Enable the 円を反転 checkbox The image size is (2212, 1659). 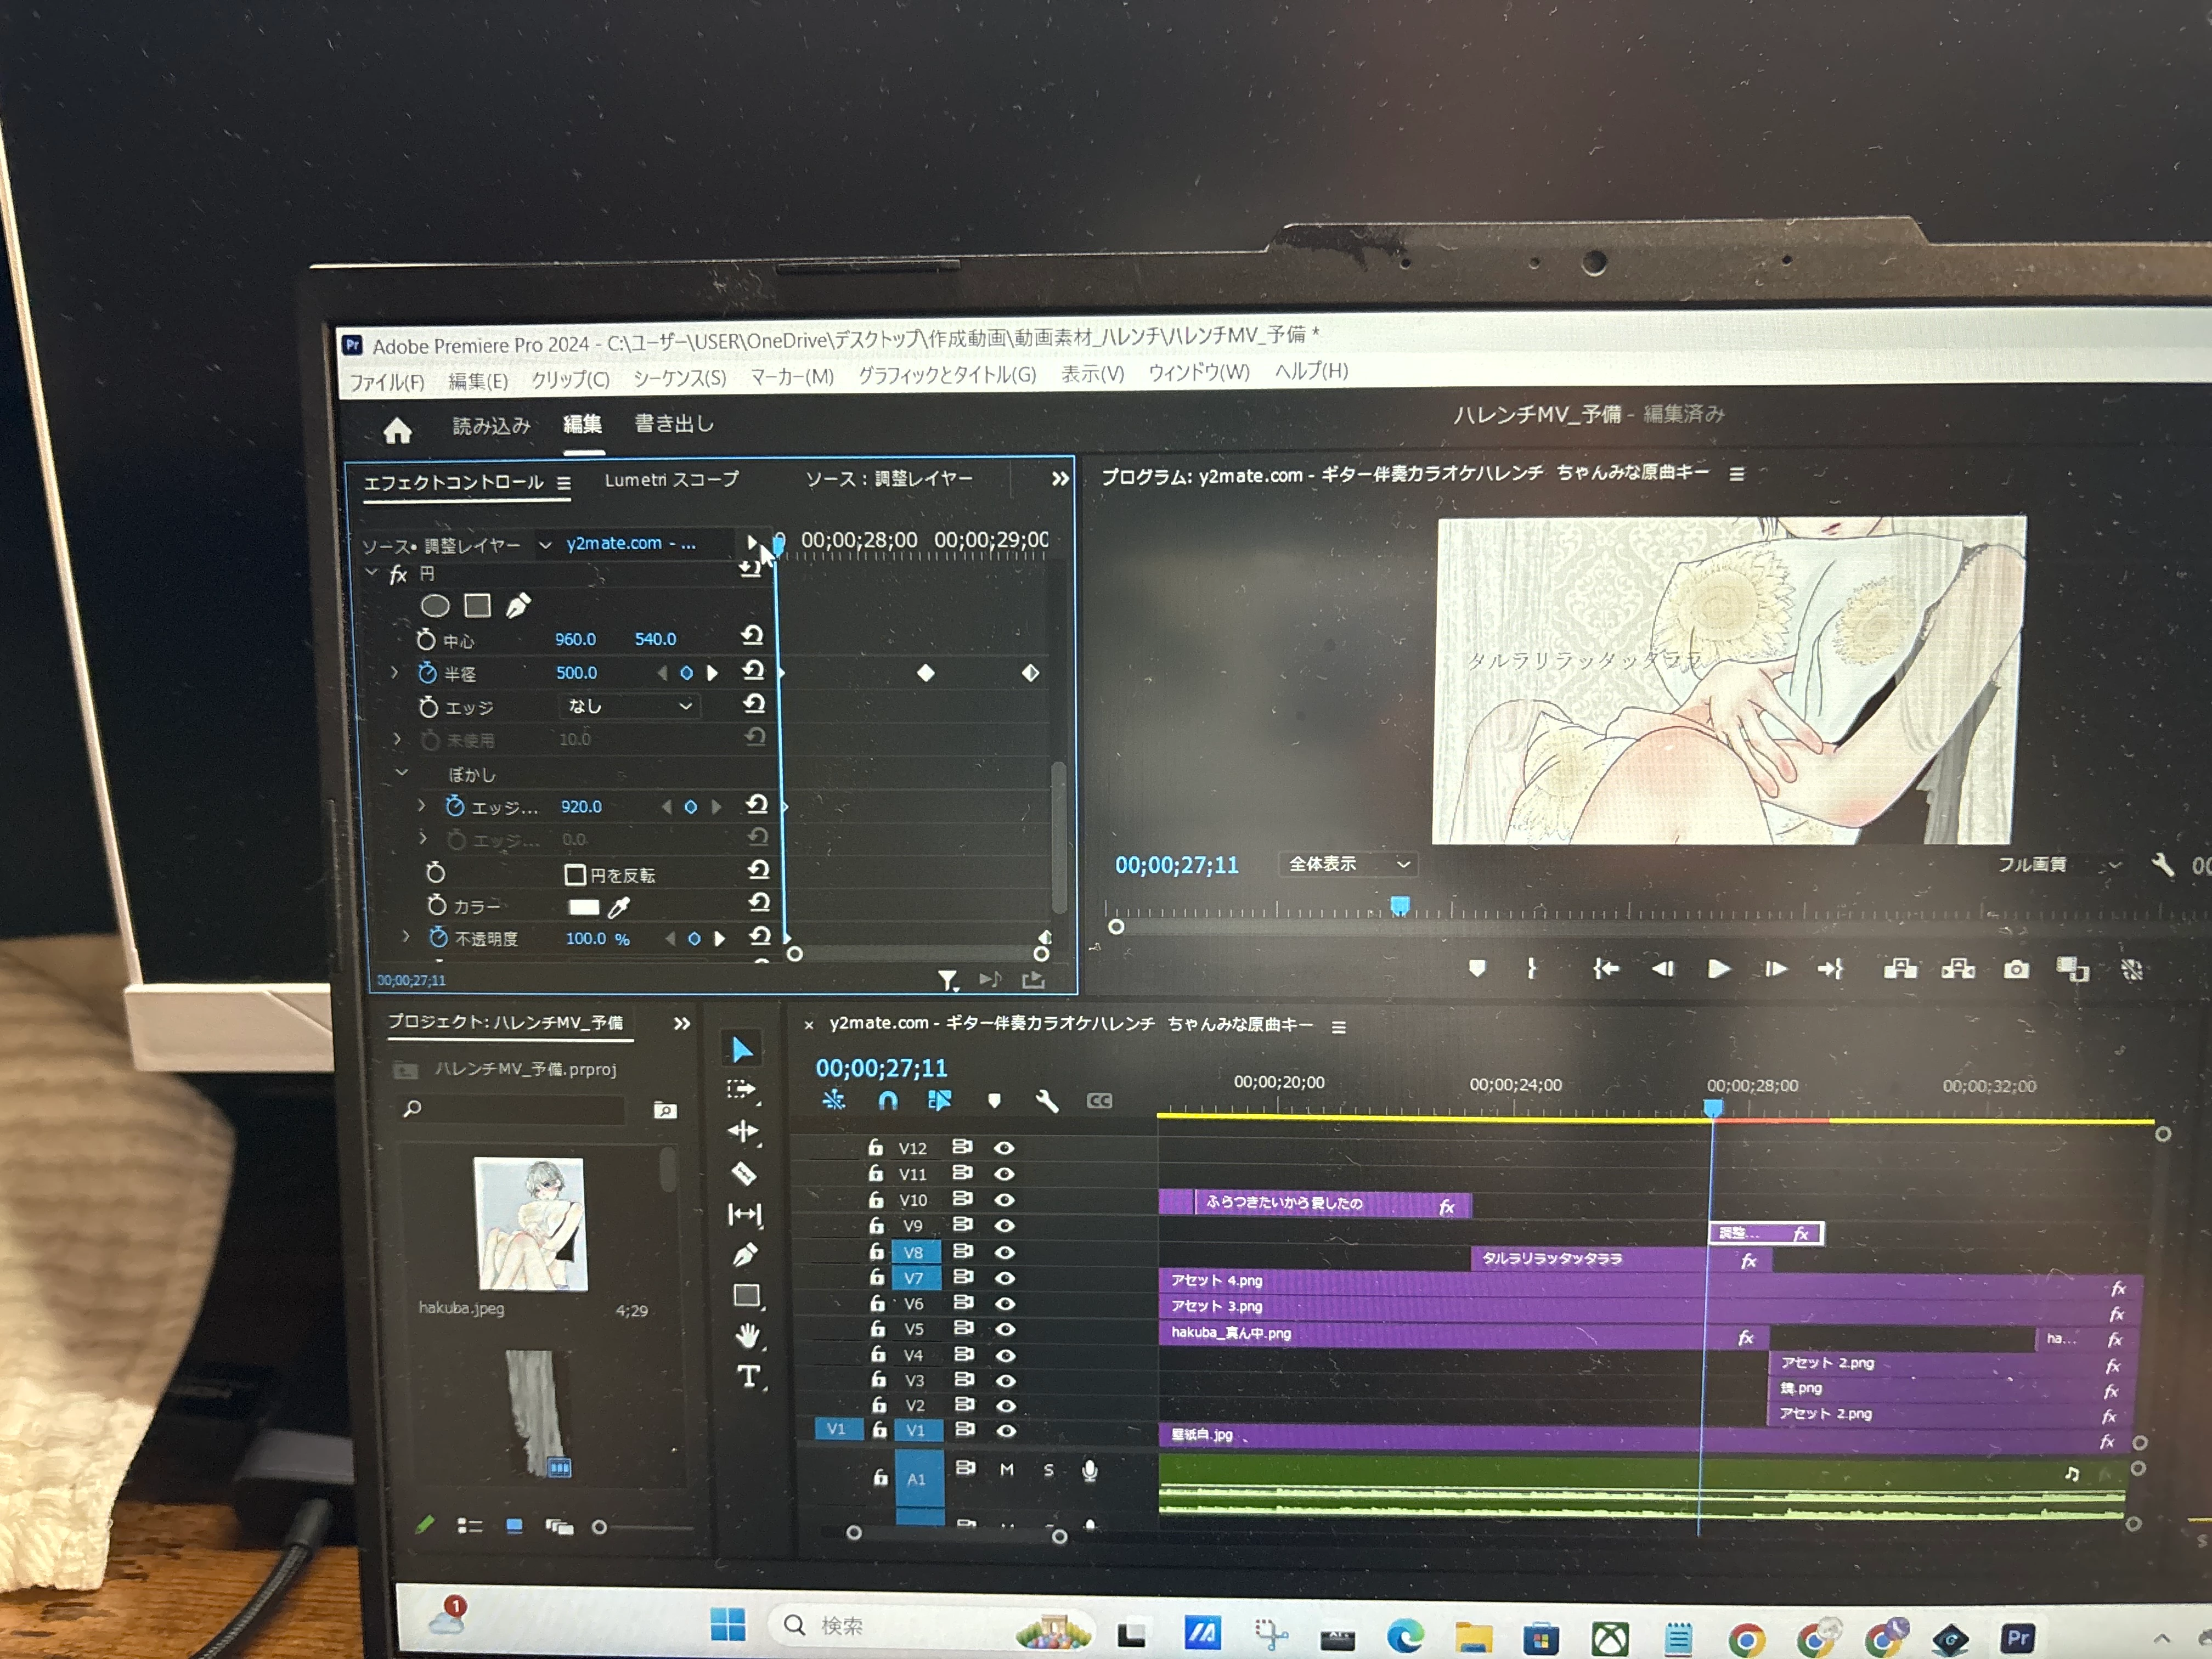coord(574,875)
